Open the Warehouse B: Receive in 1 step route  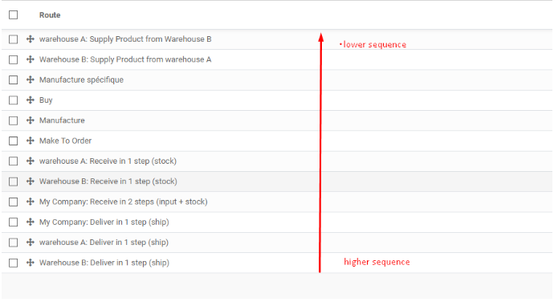(x=108, y=182)
